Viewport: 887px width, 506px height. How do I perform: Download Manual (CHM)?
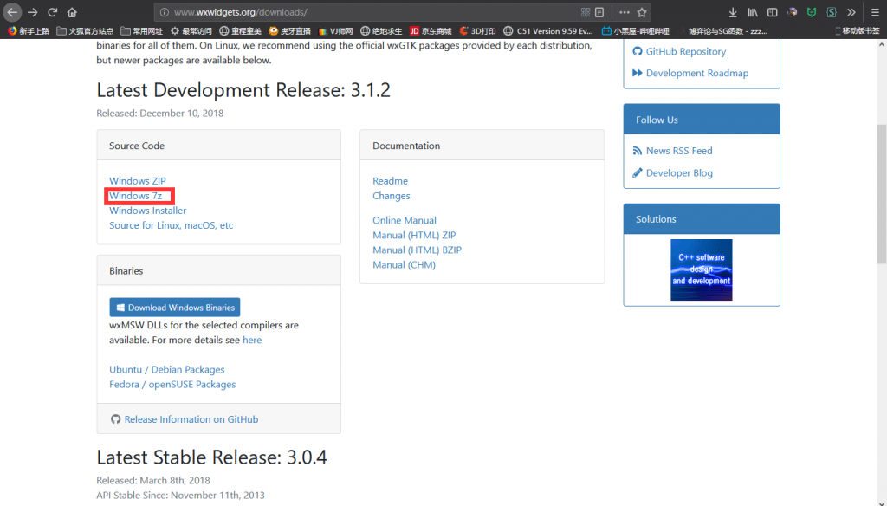pyautogui.click(x=404, y=264)
